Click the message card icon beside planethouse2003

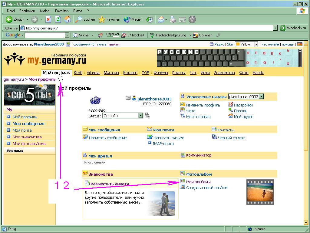128,98
